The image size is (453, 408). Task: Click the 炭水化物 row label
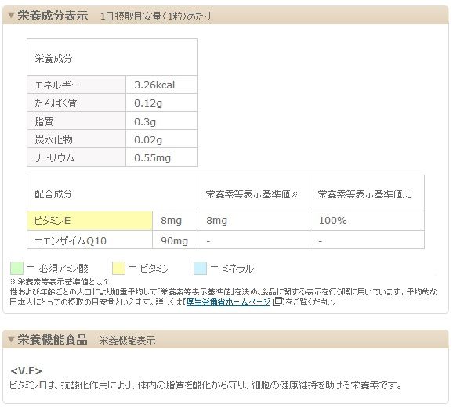53,139
